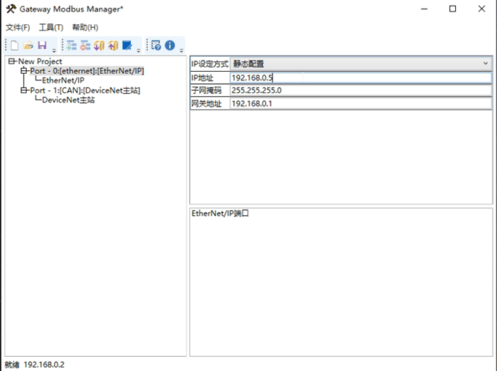Click the delete node icon with red minus
Viewport: 497px width, 371px height.
point(85,45)
